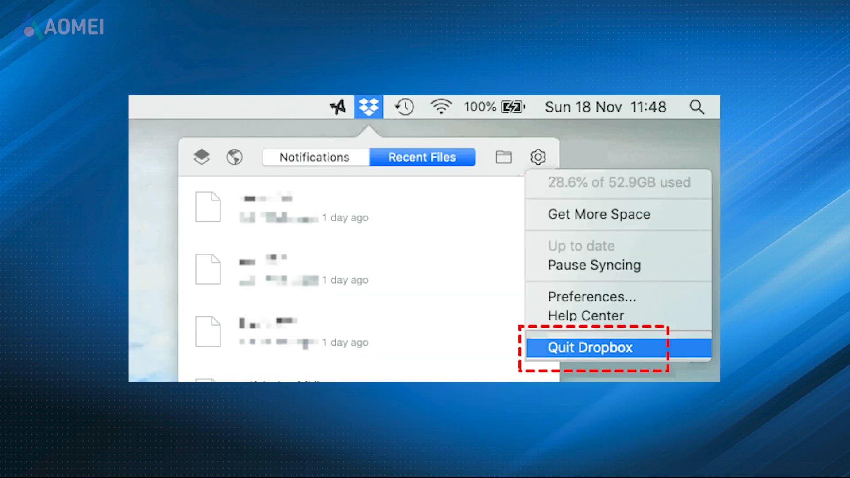Open Spotlight search magnifier
Screen dimensions: 850x478
[x=697, y=107]
